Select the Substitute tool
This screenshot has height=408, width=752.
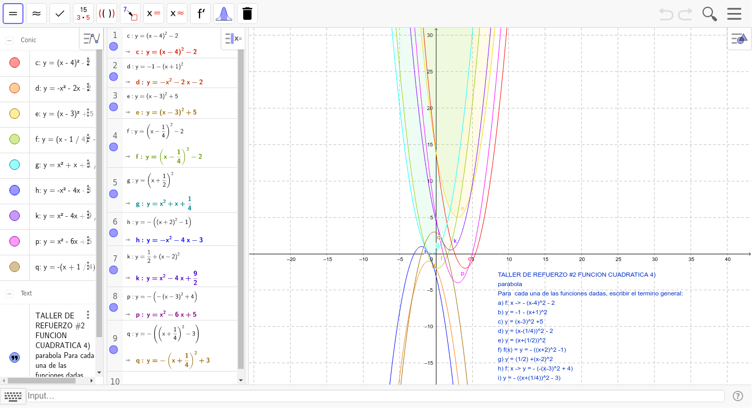click(x=130, y=14)
